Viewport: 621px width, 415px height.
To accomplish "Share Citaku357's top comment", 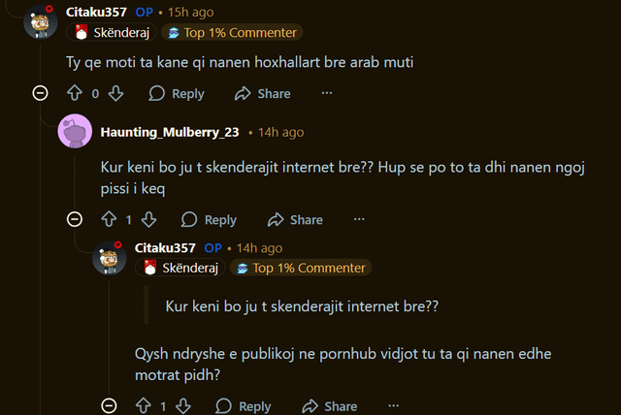I will coord(262,93).
